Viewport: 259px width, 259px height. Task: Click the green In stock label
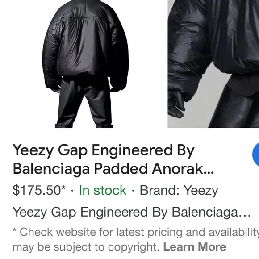click(103, 190)
